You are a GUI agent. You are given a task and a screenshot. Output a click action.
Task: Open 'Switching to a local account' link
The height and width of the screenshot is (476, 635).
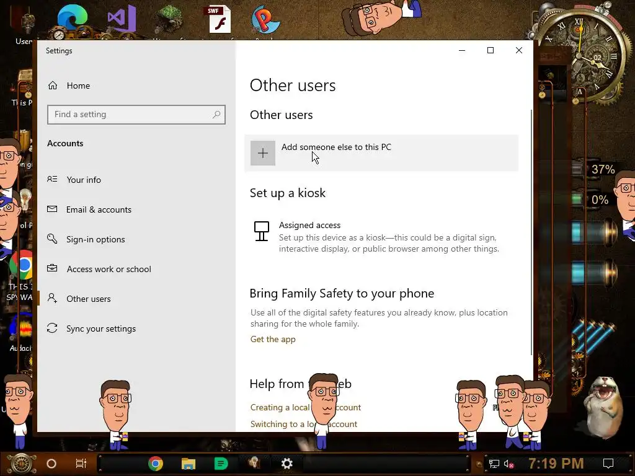(304, 424)
